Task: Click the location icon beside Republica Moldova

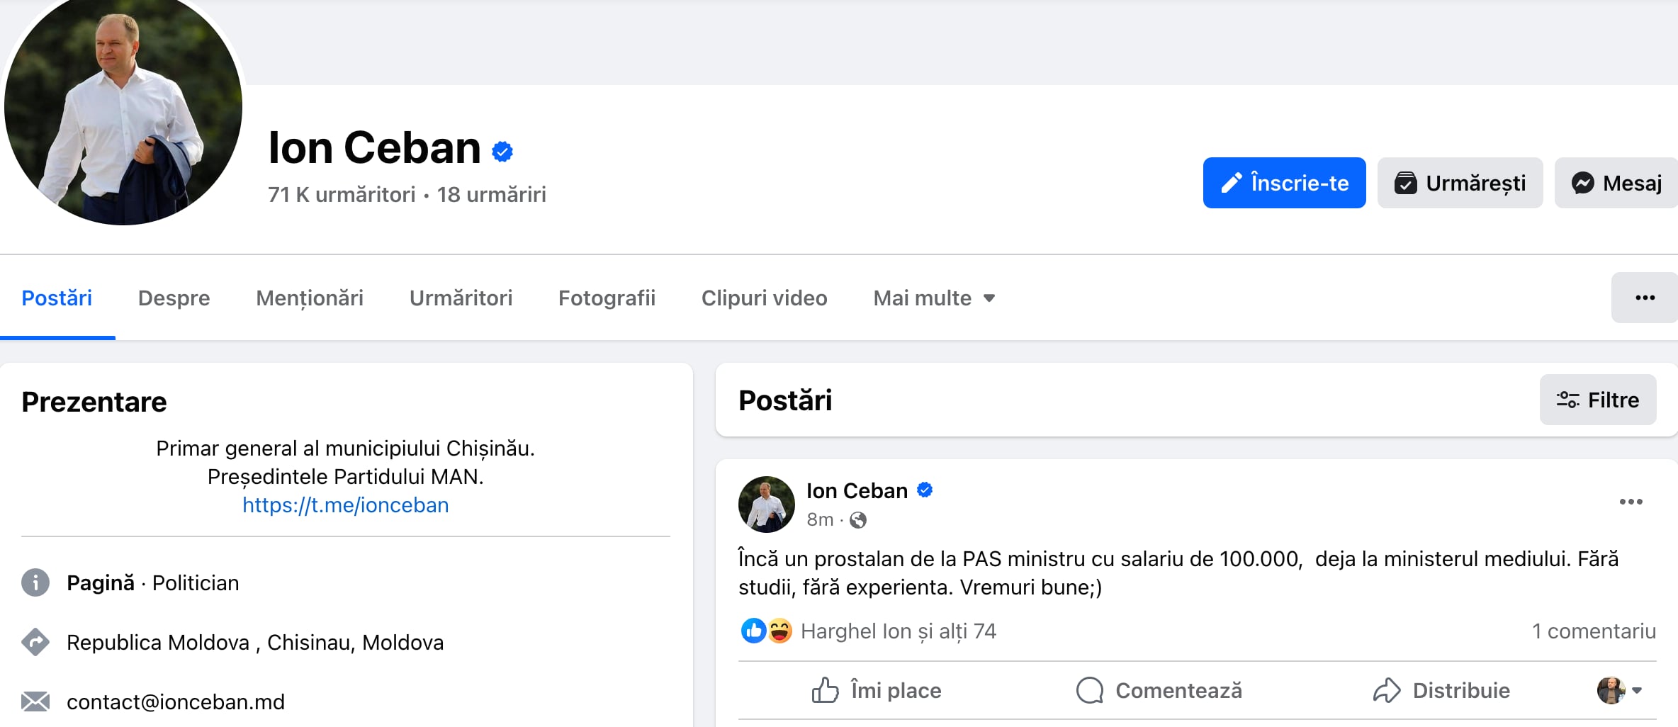Action: [x=35, y=642]
